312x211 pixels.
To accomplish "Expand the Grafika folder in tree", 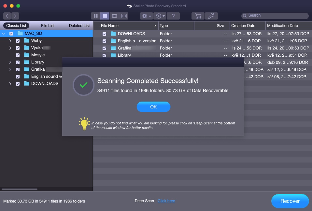I will pos(10,69).
